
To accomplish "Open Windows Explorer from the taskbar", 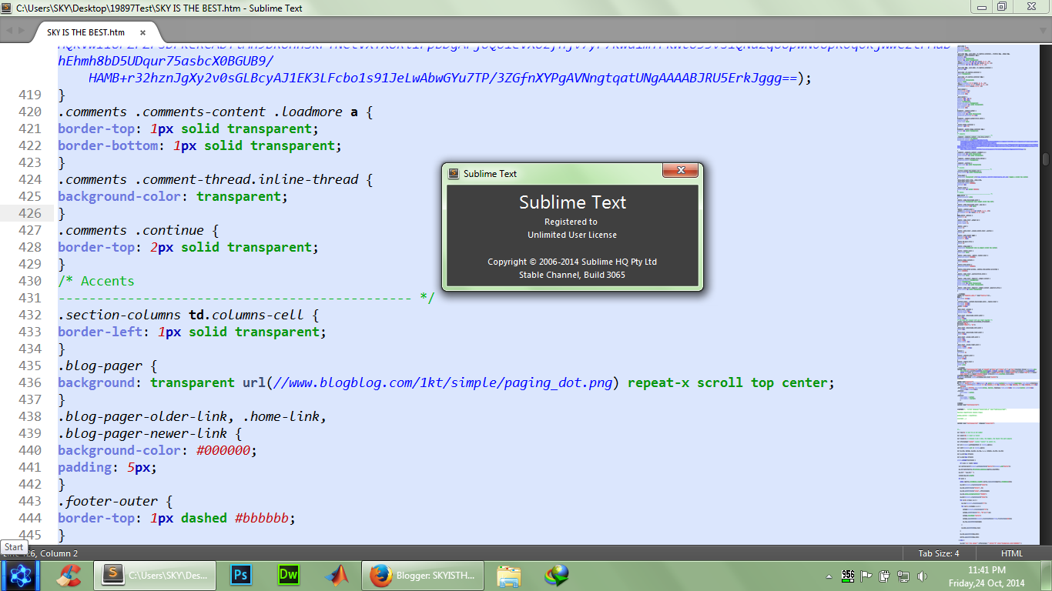I will pos(509,575).
